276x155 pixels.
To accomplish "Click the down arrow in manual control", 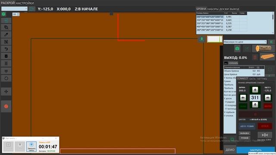I will (x=255, y=105).
